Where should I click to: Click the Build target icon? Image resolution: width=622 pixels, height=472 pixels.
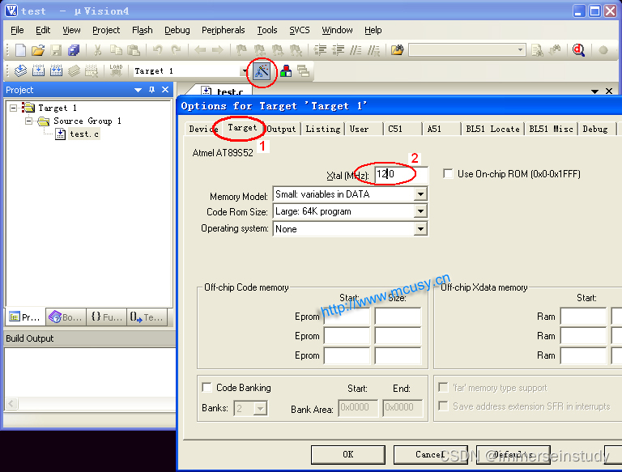pyautogui.click(x=38, y=71)
